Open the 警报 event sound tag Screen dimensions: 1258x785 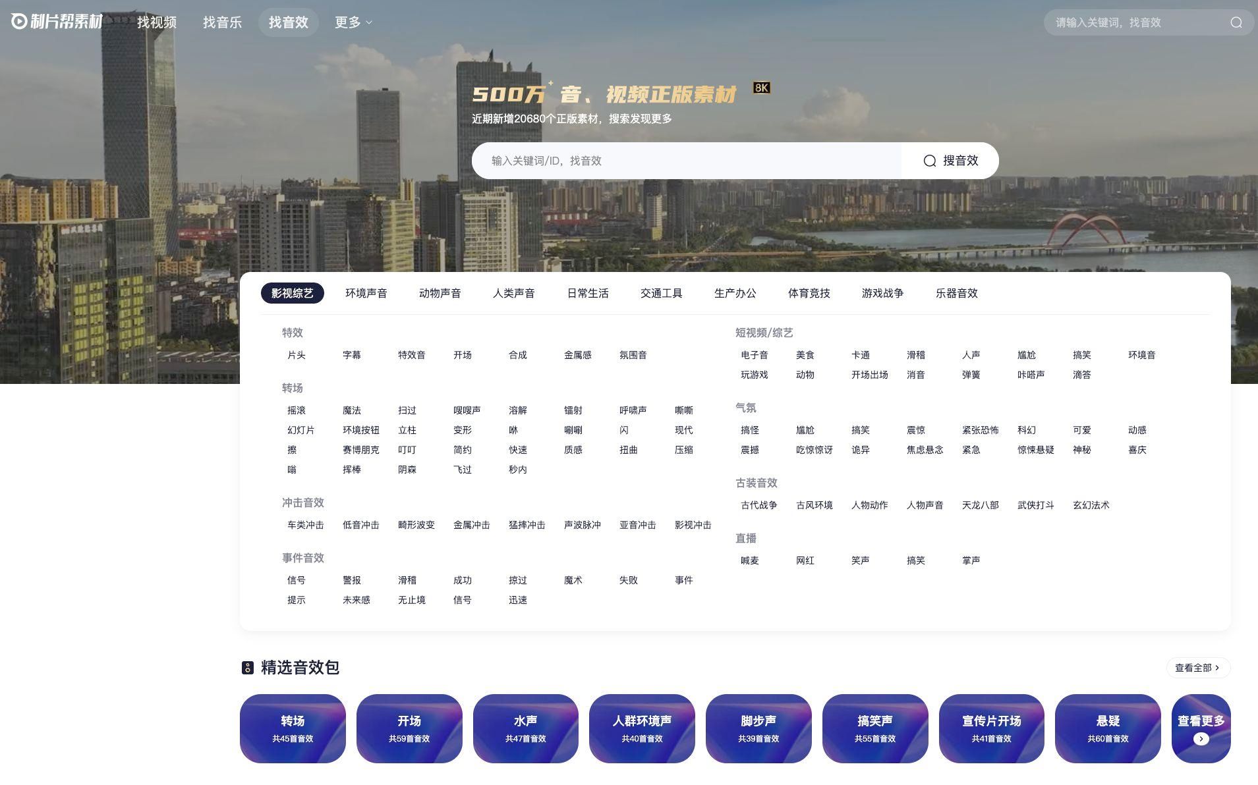[x=352, y=580]
